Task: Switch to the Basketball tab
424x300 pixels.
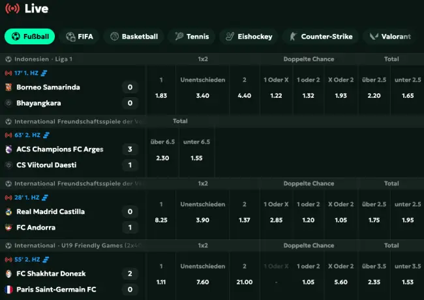Action: coord(133,37)
